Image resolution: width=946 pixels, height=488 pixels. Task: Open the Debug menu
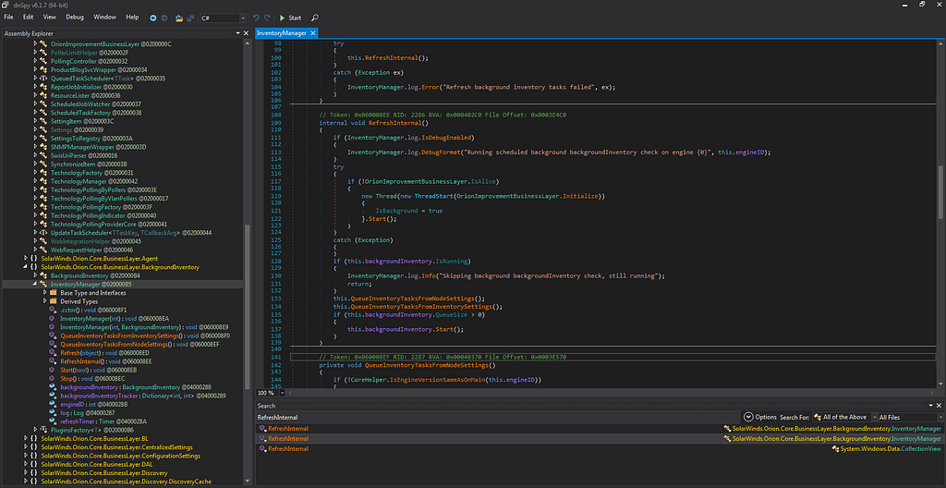pos(75,18)
